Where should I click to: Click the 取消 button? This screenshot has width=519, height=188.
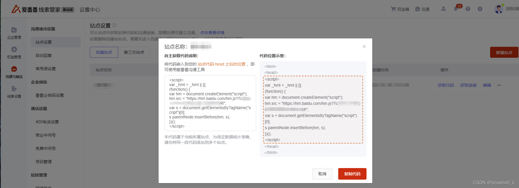(x=322, y=174)
